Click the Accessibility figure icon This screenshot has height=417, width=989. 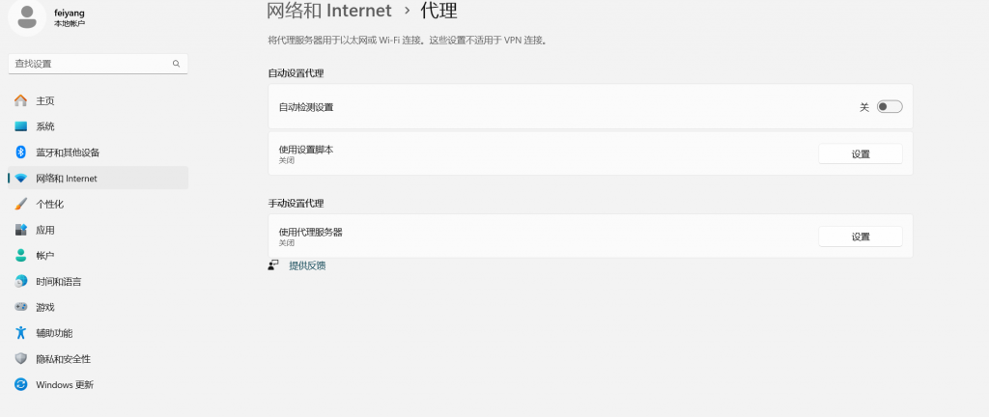click(x=21, y=333)
